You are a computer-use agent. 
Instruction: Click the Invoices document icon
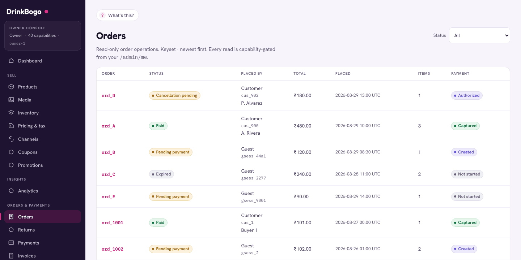(x=11, y=256)
